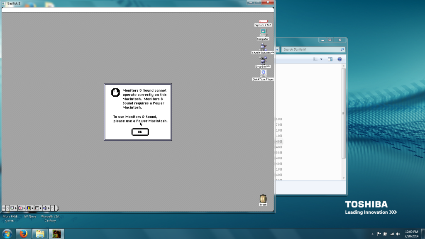Maximize the Explorer window
This screenshot has height=239, width=425.
[330, 40]
